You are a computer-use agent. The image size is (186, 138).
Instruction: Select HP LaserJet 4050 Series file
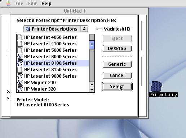point(53,37)
